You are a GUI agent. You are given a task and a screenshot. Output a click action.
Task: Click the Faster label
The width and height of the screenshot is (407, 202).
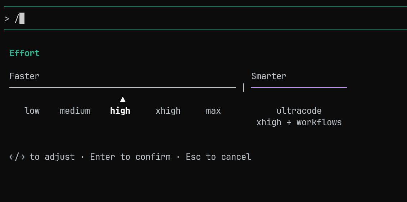pyautogui.click(x=24, y=76)
